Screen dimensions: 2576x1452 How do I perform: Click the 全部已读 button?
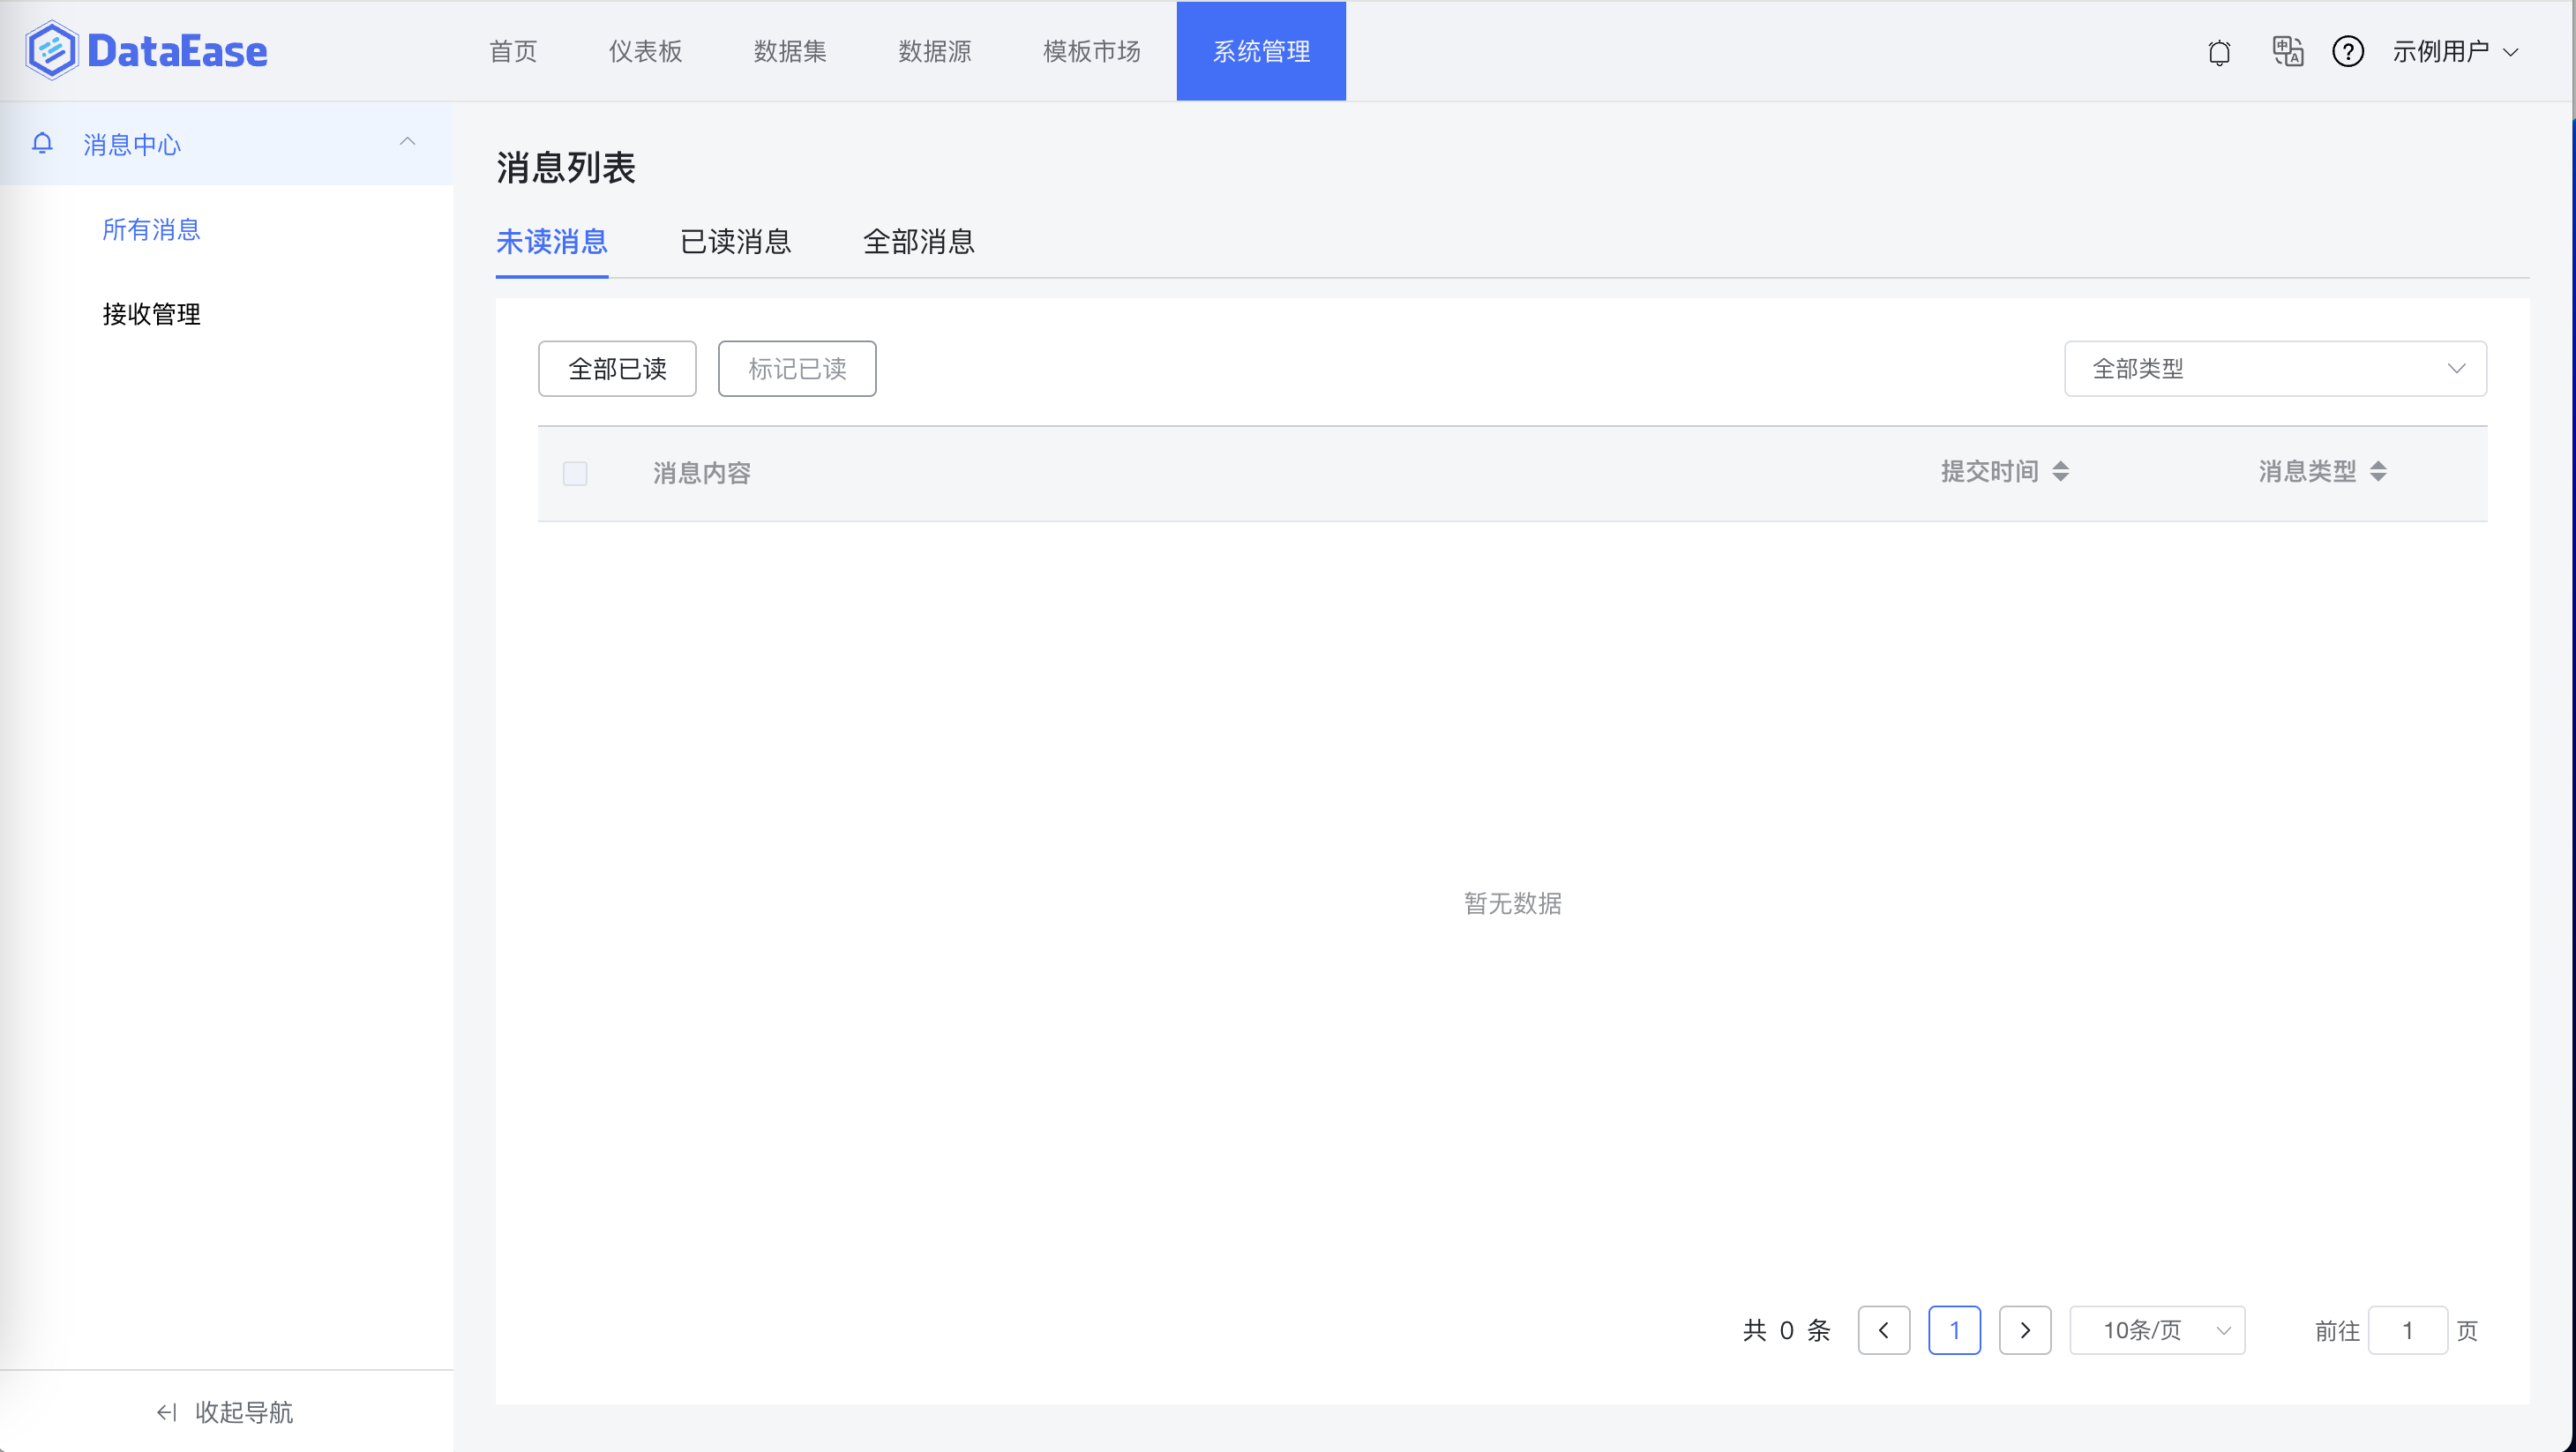[617, 369]
